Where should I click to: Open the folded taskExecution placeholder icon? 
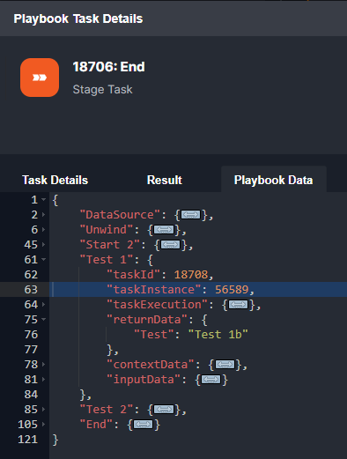[x=238, y=305]
